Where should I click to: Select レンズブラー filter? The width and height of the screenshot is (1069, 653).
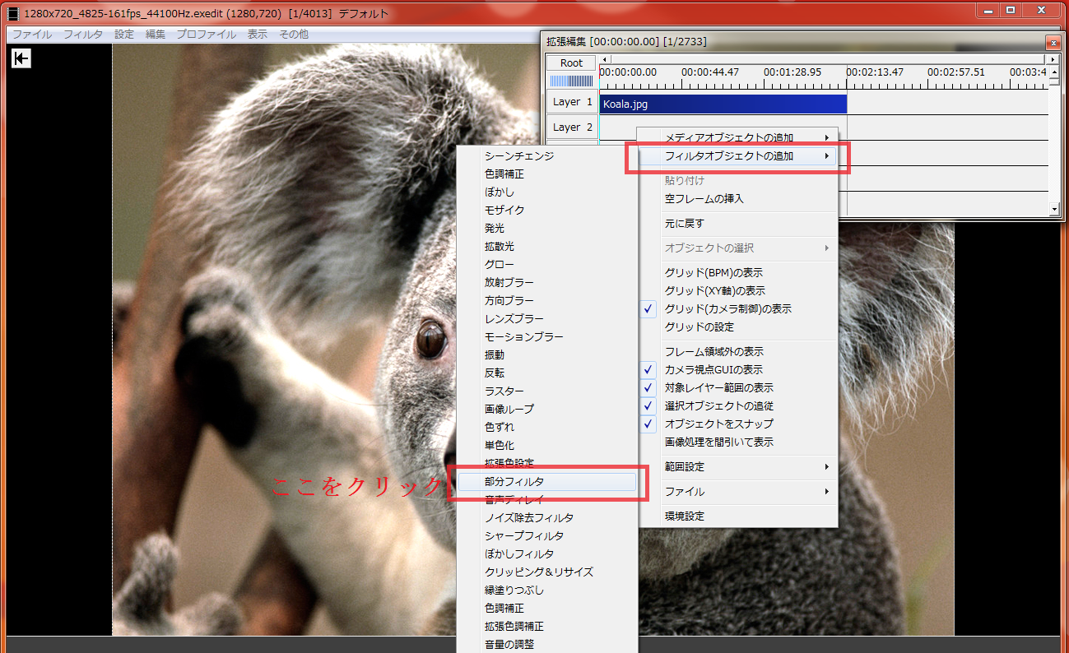pos(547,318)
